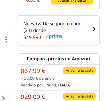Open the three-dot vertical options menu
The image size is (108, 101).
click(x=6, y=39)
